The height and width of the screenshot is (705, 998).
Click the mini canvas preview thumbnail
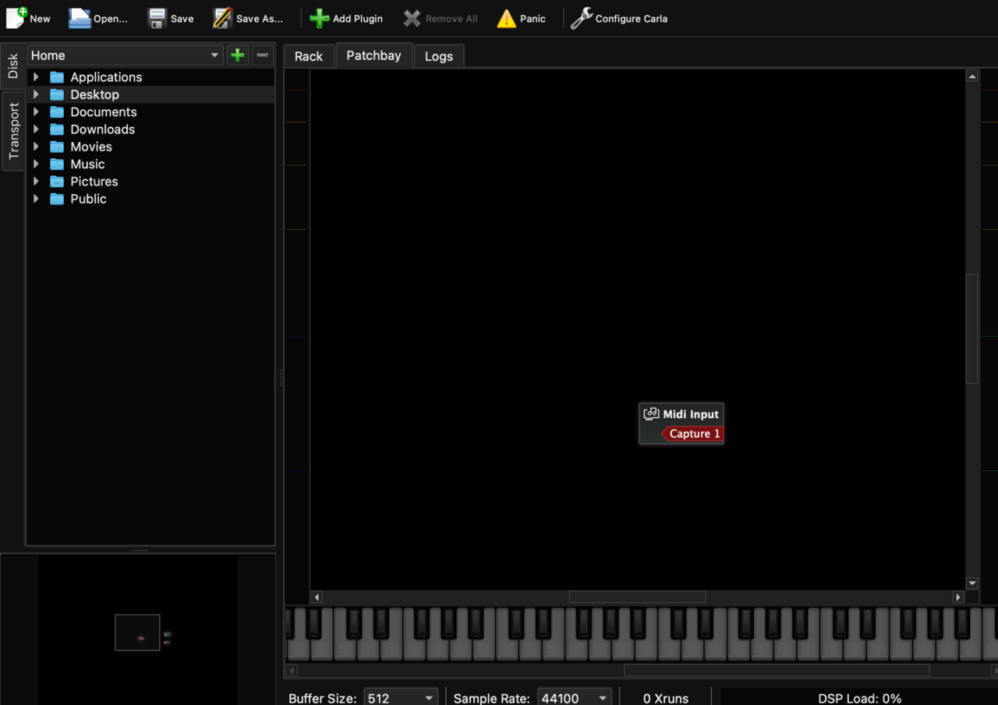137,629
